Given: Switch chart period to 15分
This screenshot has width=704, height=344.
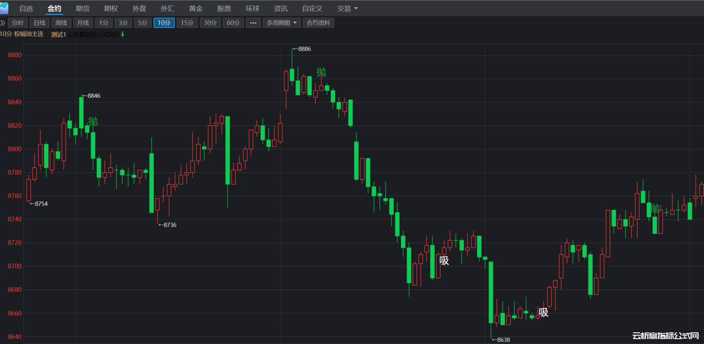Looking at the screenshot, I should pos(187,23).
